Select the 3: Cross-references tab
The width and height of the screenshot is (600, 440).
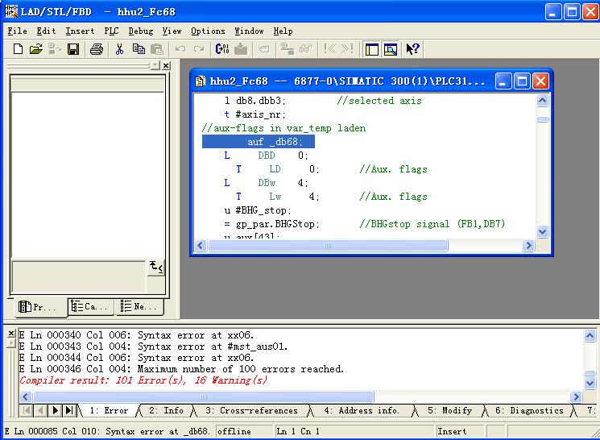pos(251,410)
